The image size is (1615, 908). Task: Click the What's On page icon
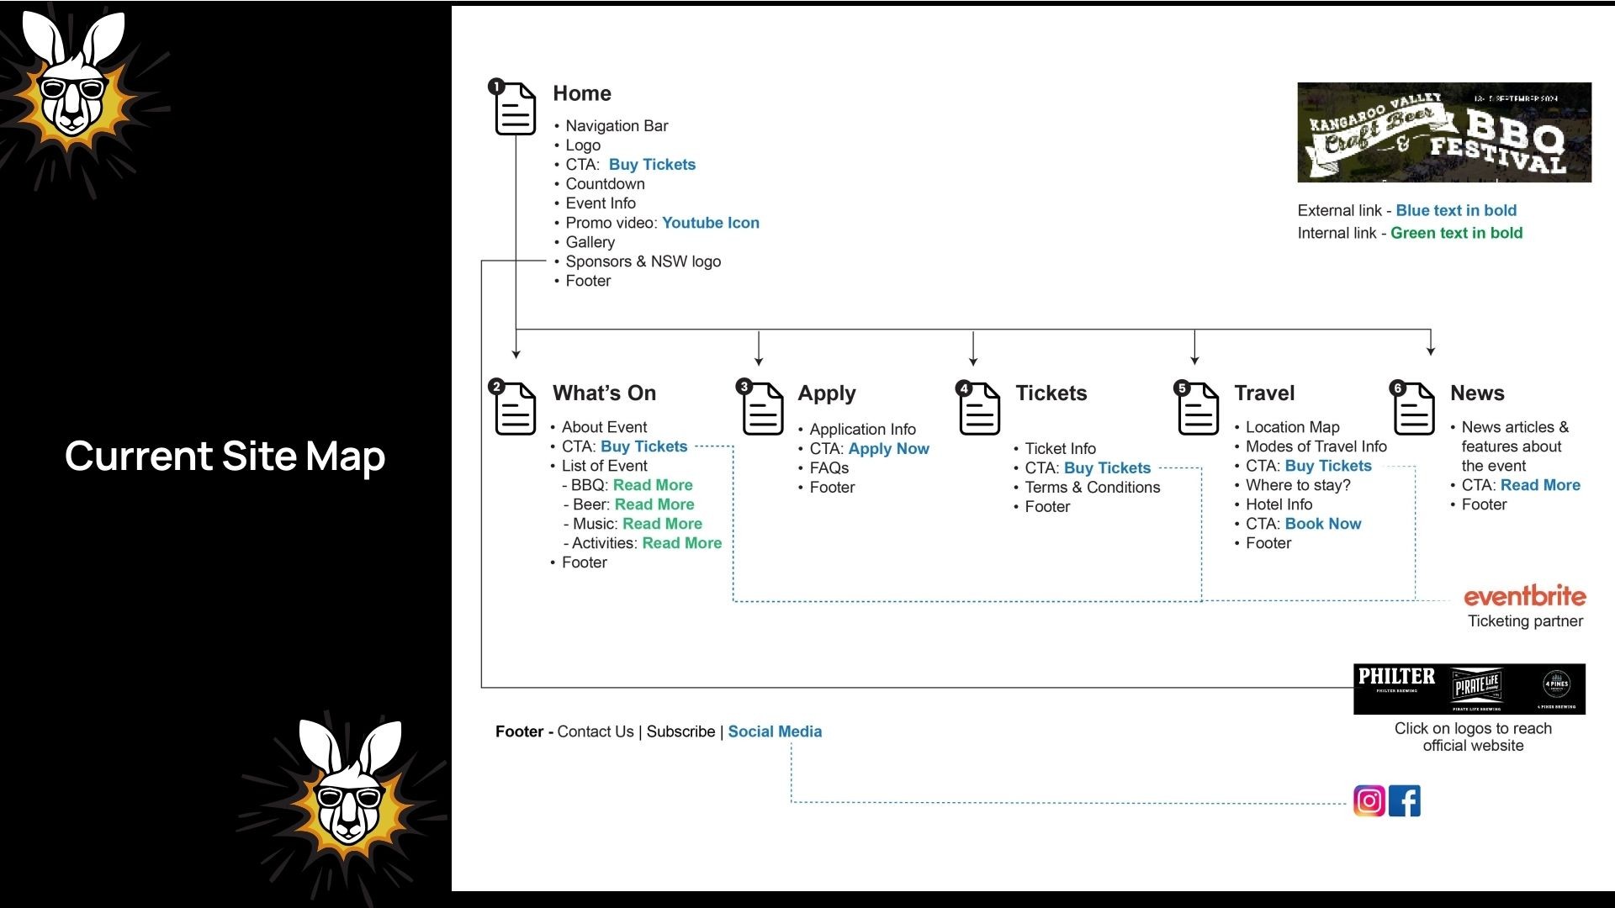(515, 409)
